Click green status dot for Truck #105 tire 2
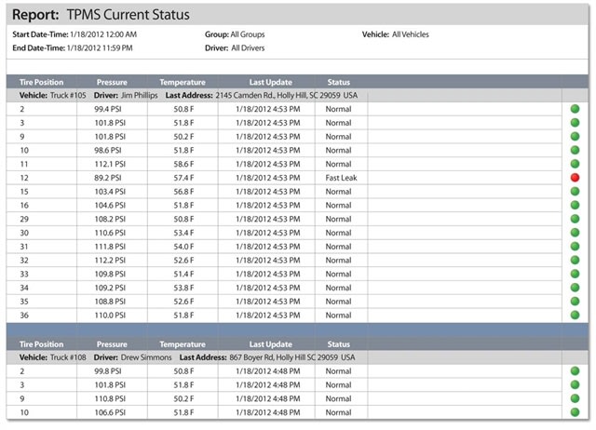The image size is (596, 430). (575, 109)
